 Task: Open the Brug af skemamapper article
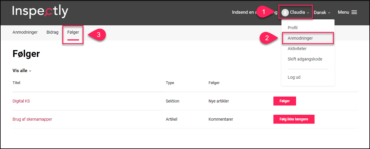(x=32, y=119)
